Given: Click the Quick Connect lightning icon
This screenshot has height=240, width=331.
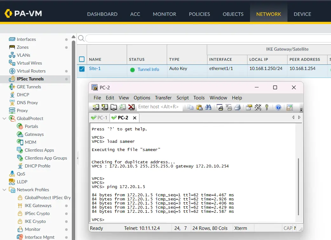Looking at the screenshot, I should 105,107.
